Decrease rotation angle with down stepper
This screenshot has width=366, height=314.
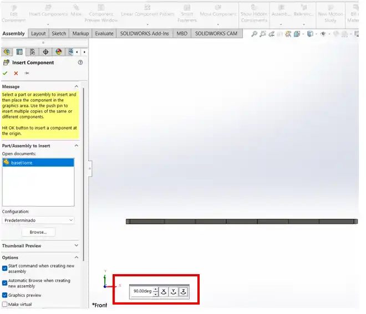click(156, 294)
